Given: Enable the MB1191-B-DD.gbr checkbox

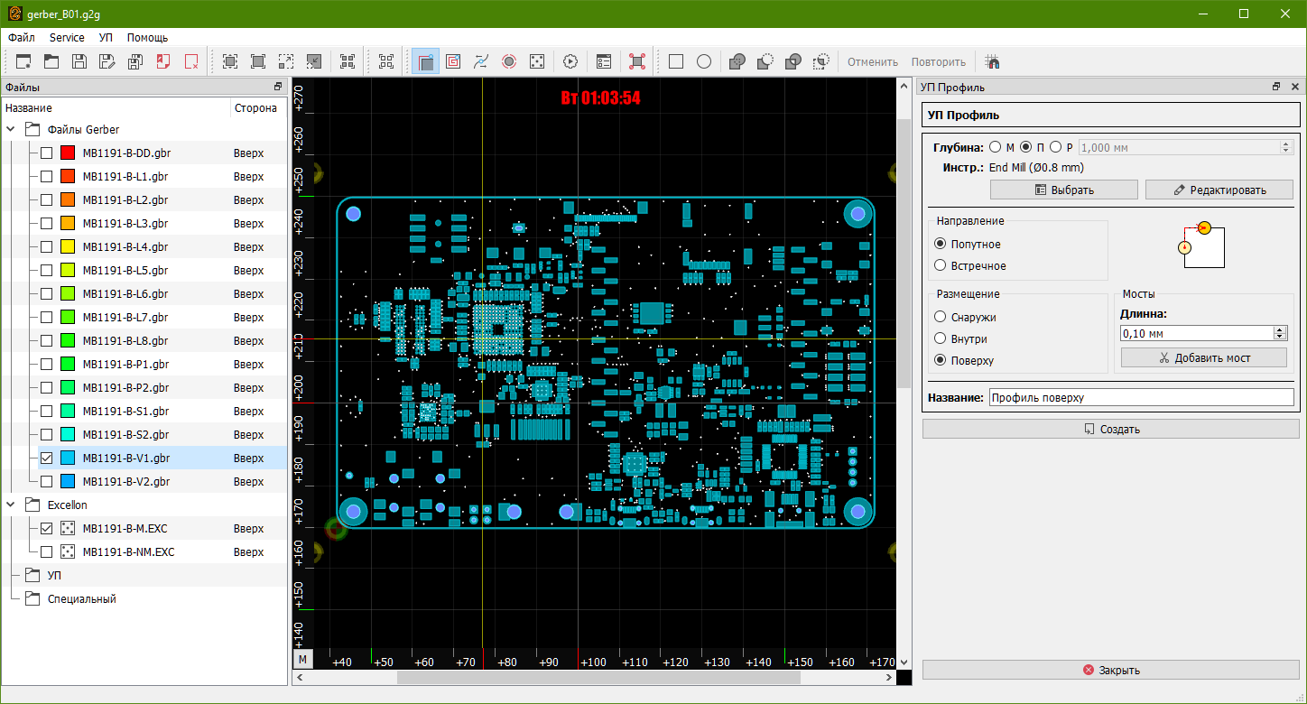Looking at the screenshot, I should click(x=46, y=153).
